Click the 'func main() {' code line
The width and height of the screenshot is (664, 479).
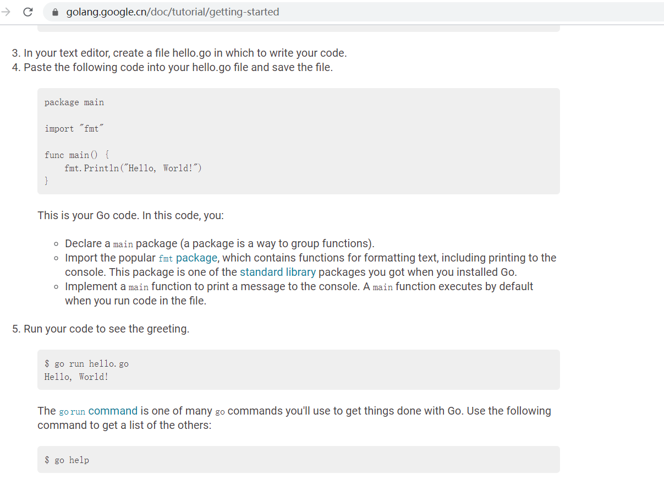coord(77,155)
